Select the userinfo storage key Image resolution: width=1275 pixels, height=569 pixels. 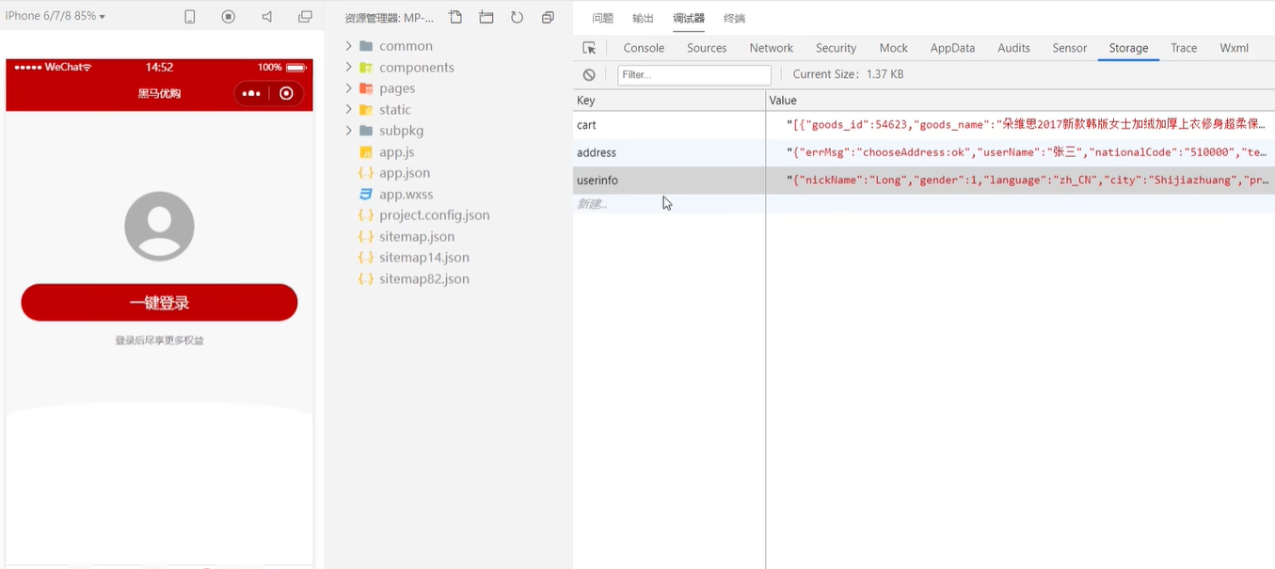click(598, 180)
